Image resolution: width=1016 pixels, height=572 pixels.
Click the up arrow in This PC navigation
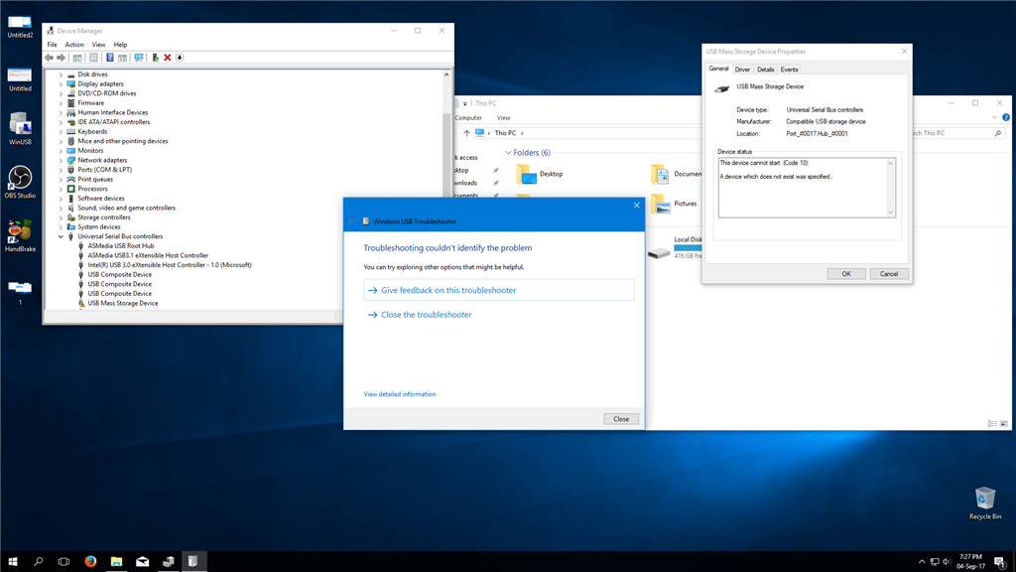(466, 133)
